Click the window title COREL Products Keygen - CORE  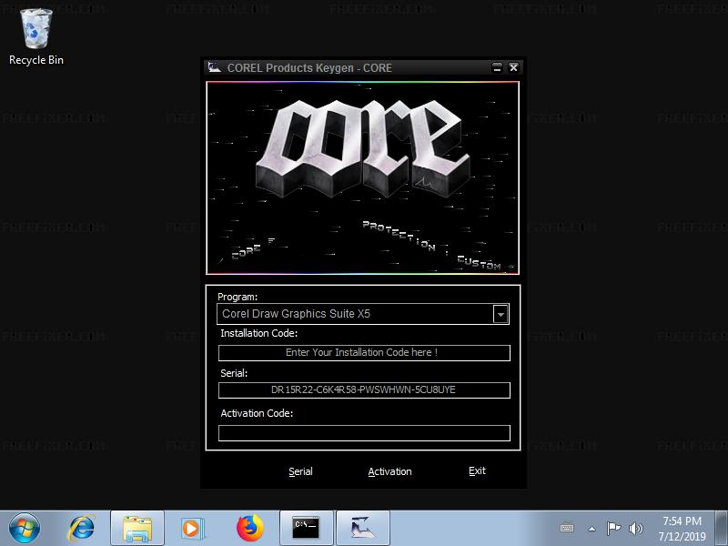tap(309, 68)
